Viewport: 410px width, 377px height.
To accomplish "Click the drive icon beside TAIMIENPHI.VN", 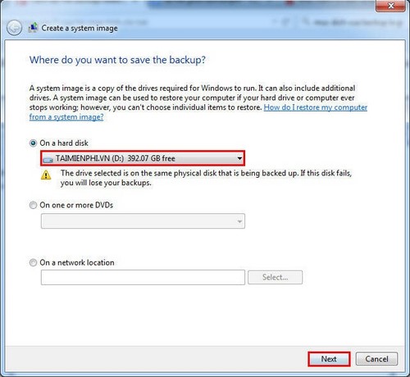I will tap(48, 159).
